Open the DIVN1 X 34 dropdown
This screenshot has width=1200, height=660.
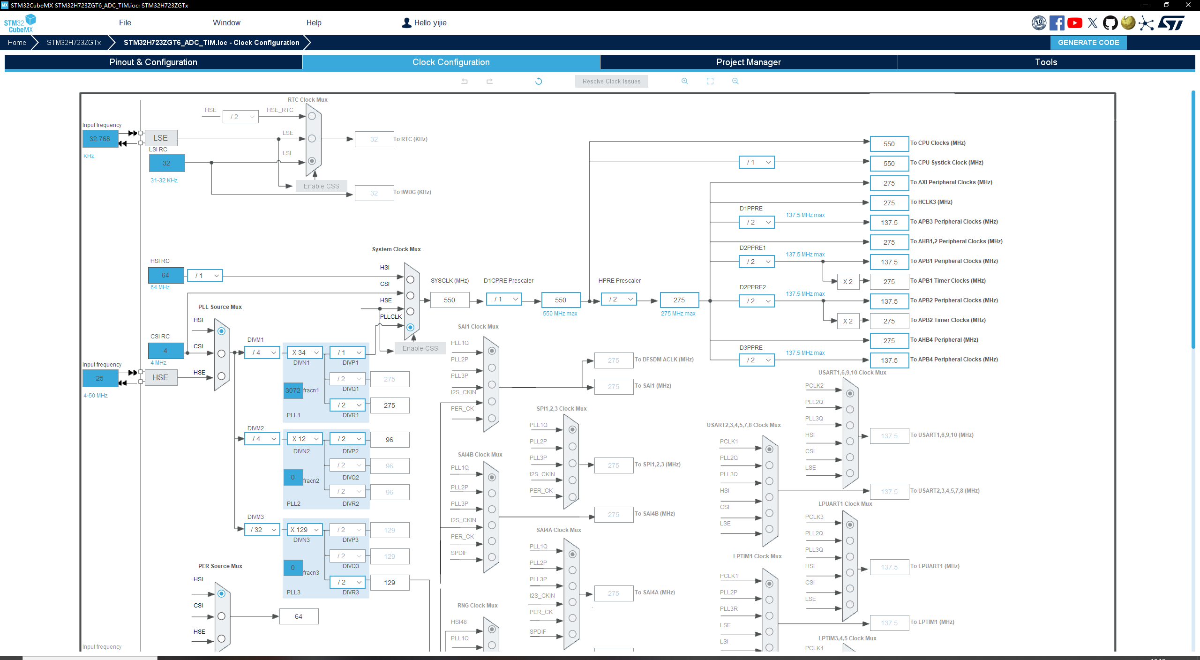[305, 352]
